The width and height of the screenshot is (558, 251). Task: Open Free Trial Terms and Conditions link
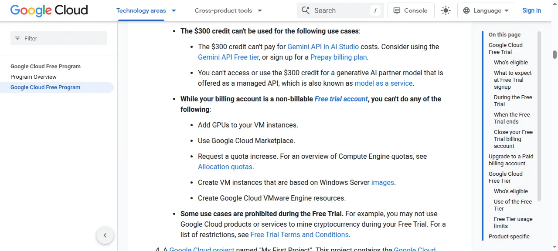(x=299, y=234)
